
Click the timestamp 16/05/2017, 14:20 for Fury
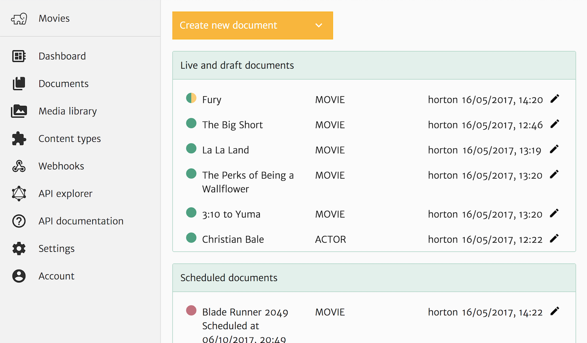pos(502,100)
